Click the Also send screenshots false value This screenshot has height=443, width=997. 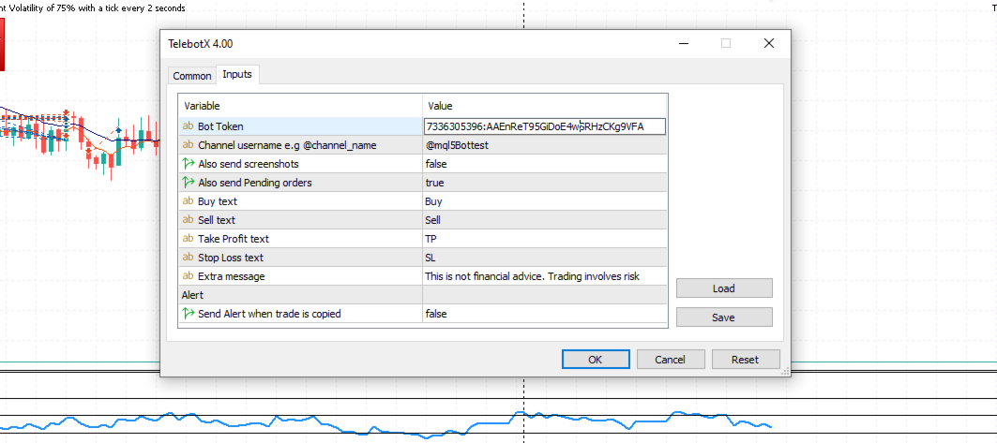(545, 164)
